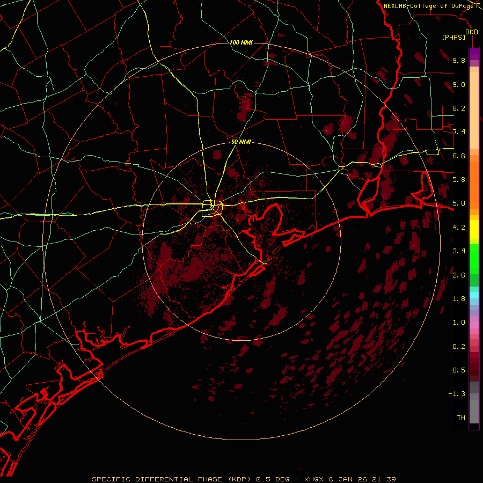
Task: Click the '1.0' value on the color scale
Action: pos(459,323)
